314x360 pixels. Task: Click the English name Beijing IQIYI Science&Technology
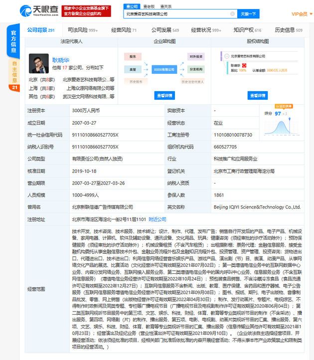coord(257,207)
